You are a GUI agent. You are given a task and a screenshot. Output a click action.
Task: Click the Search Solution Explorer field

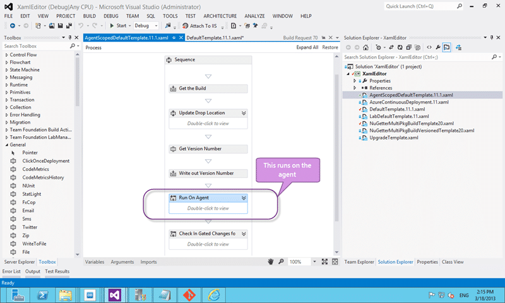[417, 57]
